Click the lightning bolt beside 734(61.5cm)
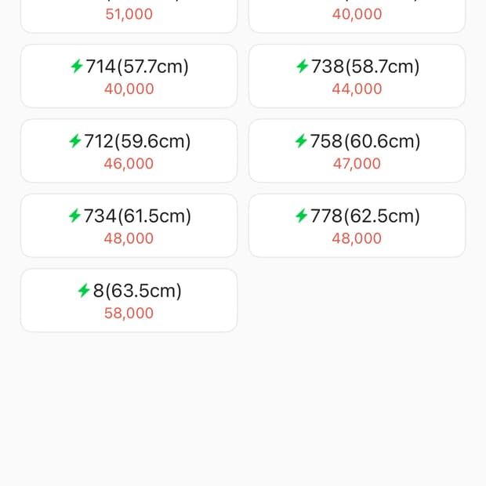 pyautogui.click(x=75, y=216)
